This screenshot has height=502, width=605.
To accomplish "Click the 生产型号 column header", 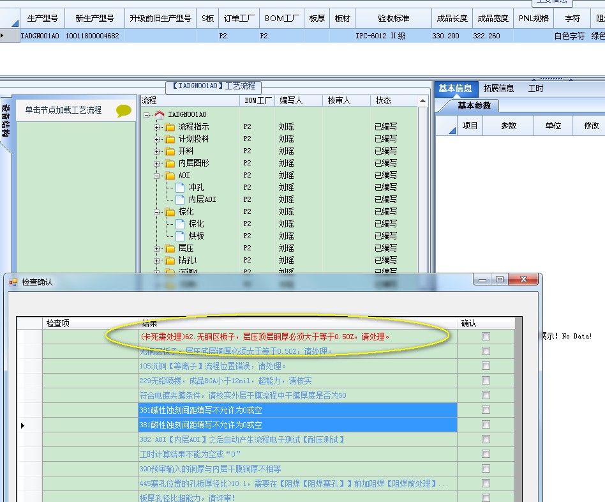I will click(43, 18).
